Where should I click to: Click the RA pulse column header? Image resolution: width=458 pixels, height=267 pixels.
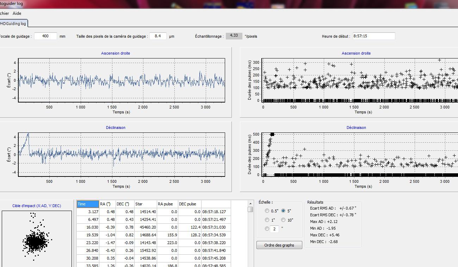click(167, 204)
